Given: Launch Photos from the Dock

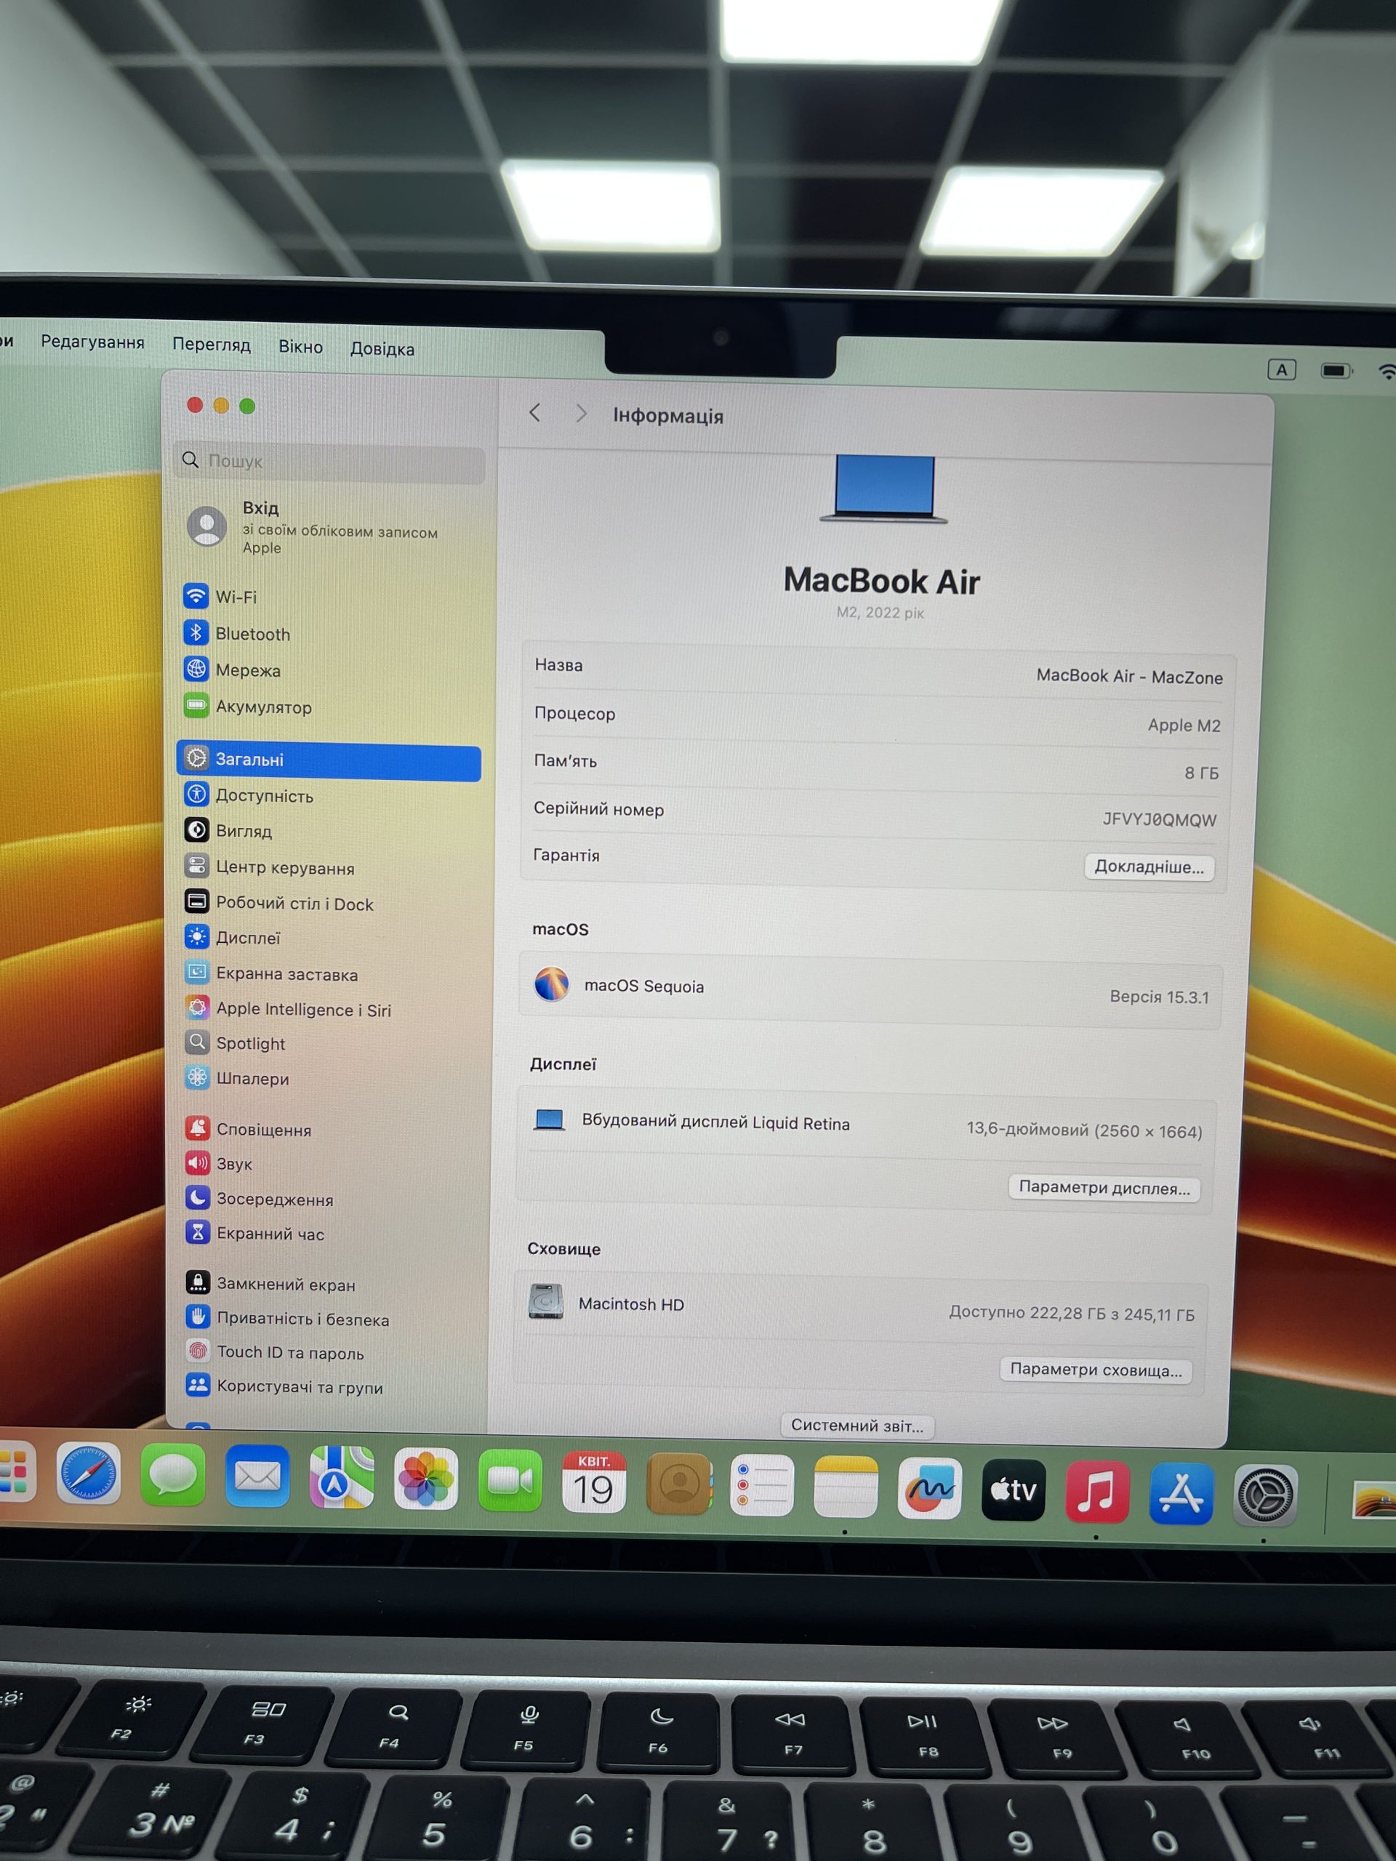Looking at the screenshot, I should pyautogui.click(x=426, y=1481).
